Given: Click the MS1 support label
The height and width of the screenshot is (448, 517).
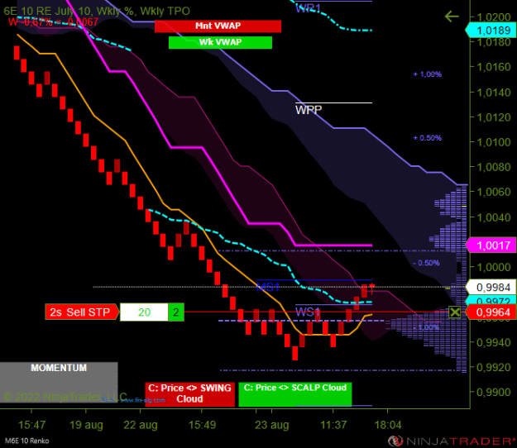Looking at the screenshot, I should coord(268,287).
